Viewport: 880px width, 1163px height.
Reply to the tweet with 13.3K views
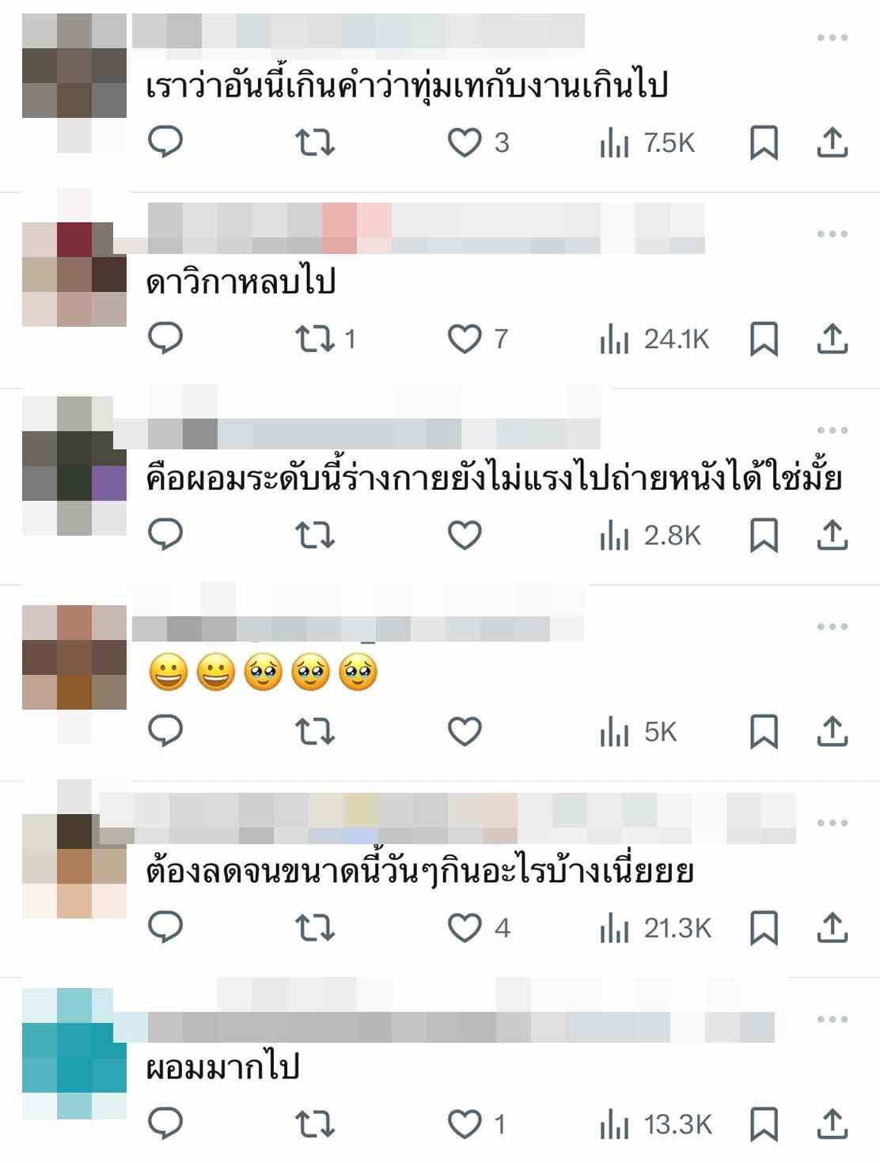[x=165, y=1123]
